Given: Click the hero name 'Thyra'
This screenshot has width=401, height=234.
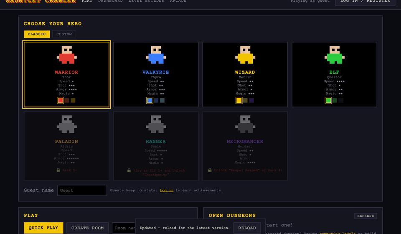Looking at the screenshot, I should pos(156,77).
